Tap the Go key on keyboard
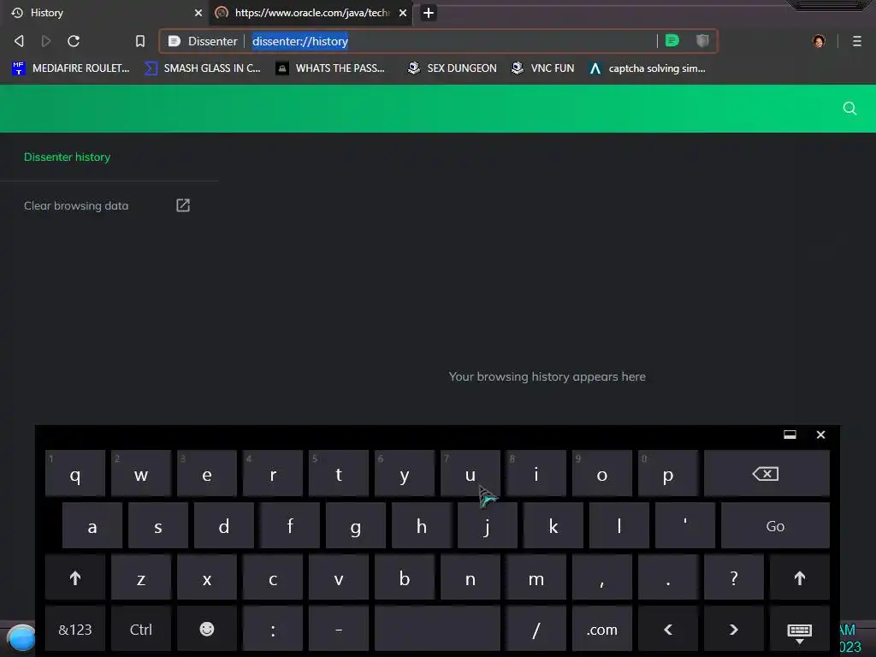The image size is (876, 657). pos(775,526)
